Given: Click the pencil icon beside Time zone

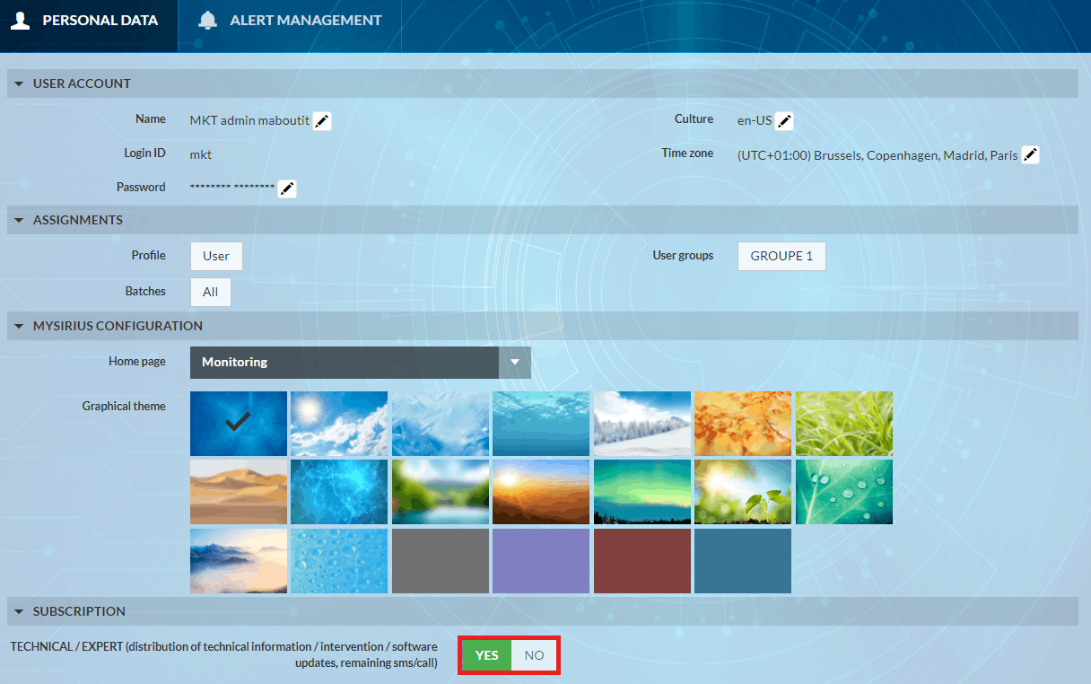Looking at the screenshot, I should tap(1031, 155).
